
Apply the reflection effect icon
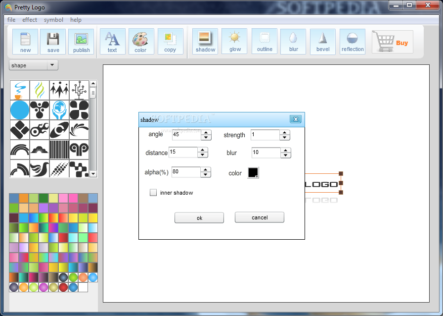[353, 41]
